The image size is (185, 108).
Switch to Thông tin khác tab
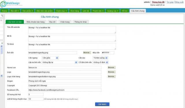click(x=81, y=22)
